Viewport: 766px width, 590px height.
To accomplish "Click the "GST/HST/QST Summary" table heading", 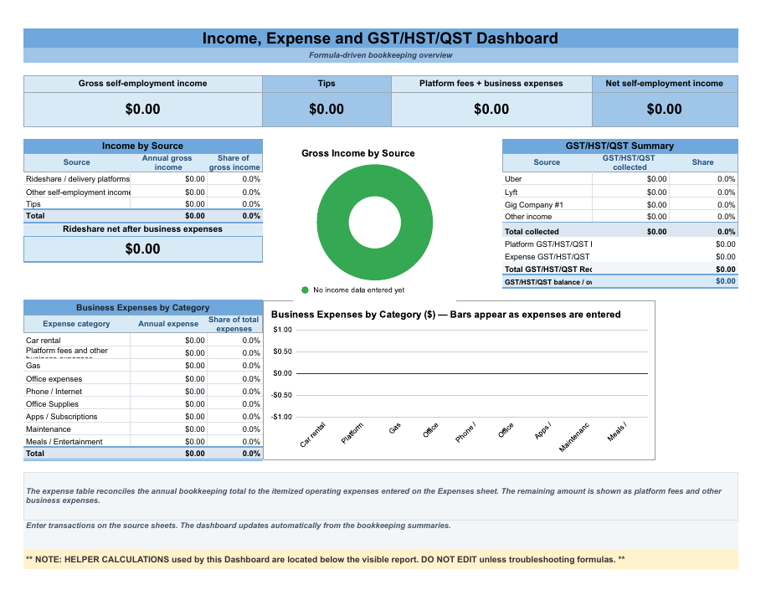I will pyautogui.click(x=619, y=146).
